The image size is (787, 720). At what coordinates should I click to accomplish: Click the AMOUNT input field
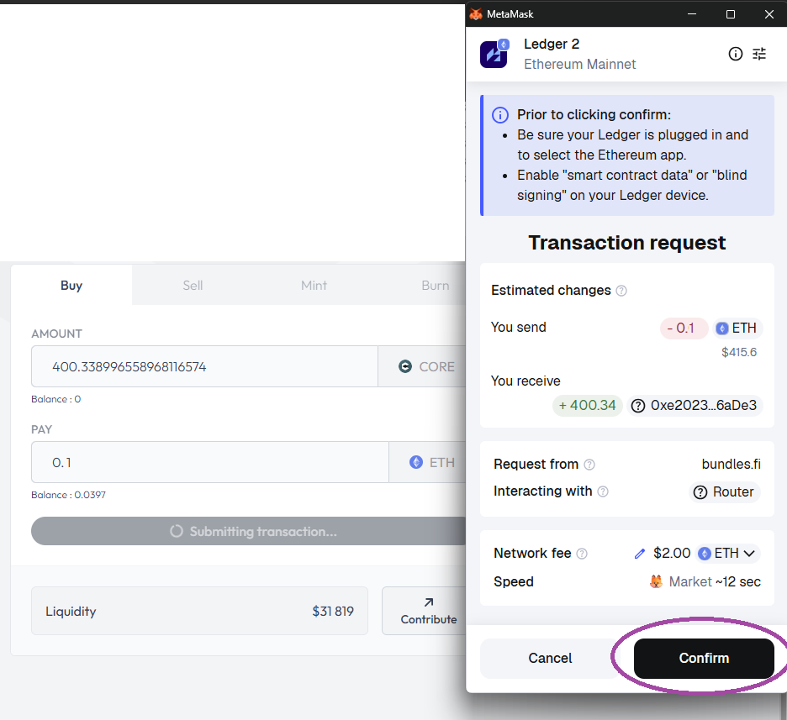coord(204,366)
